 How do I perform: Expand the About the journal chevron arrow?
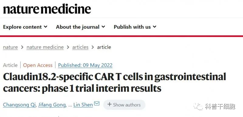(103, 27)
